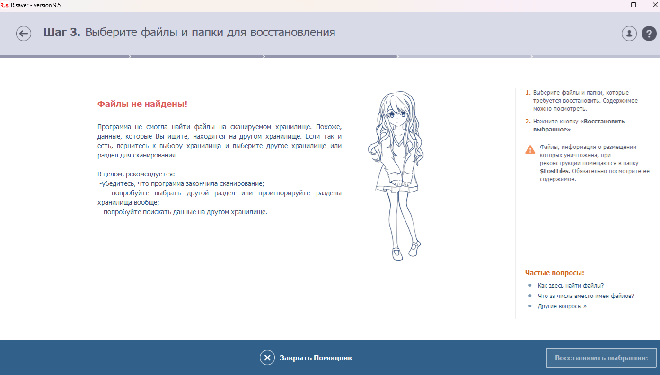Click the «$LostFiles.» folder name text

coord(555,171)
